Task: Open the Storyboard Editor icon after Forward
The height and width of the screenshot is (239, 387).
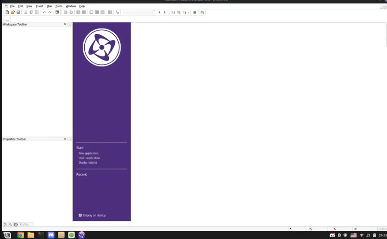Action: pyautogui.click(x=78, y=12)
